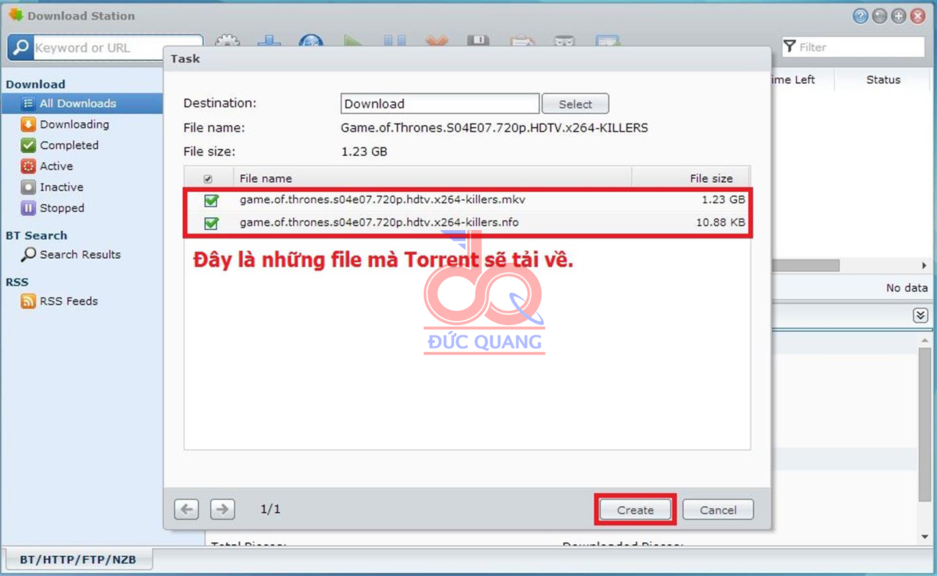Select All Downloads in the sidebar
Viewport: 937px width, 576px height.
83,103
